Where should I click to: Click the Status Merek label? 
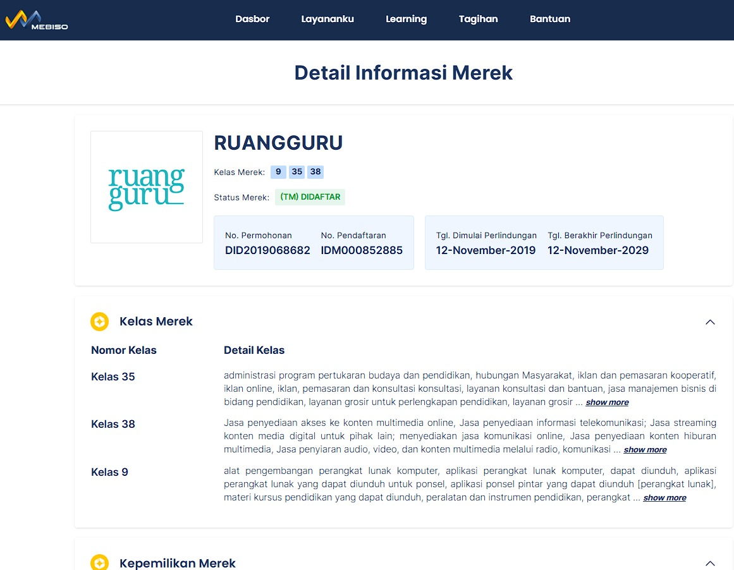coord(242,198)
